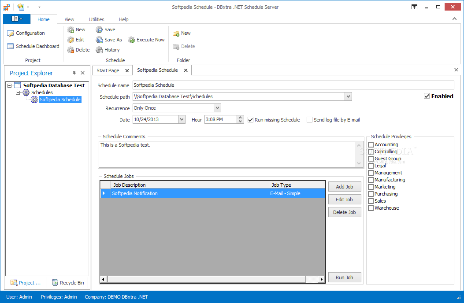Check the Legal privilege
Image resolution: width=464 pixels, height=303 pixels.
pos(371,166)
